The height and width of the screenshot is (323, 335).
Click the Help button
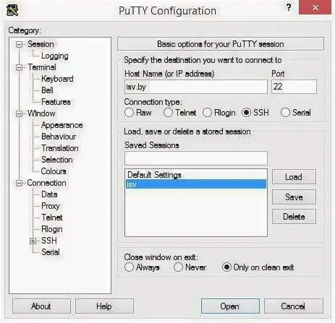coord(105,306)
